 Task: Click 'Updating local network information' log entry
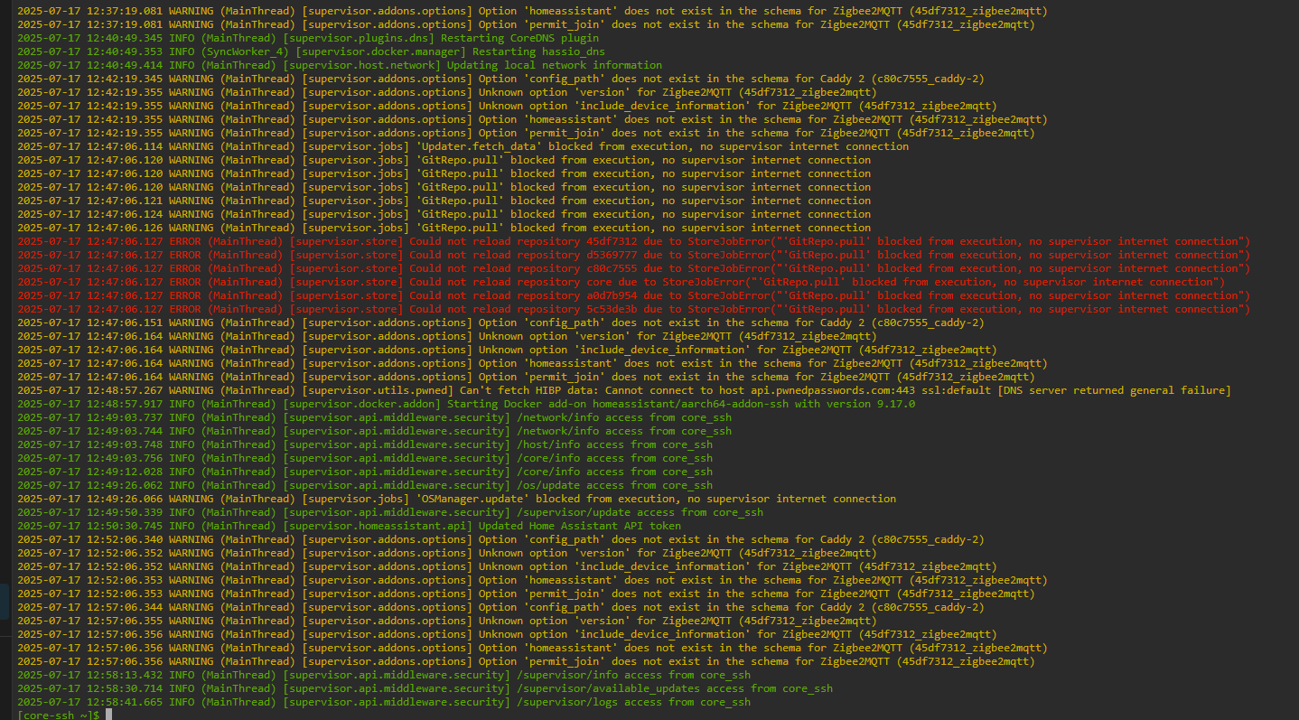[x=340, y=65]
